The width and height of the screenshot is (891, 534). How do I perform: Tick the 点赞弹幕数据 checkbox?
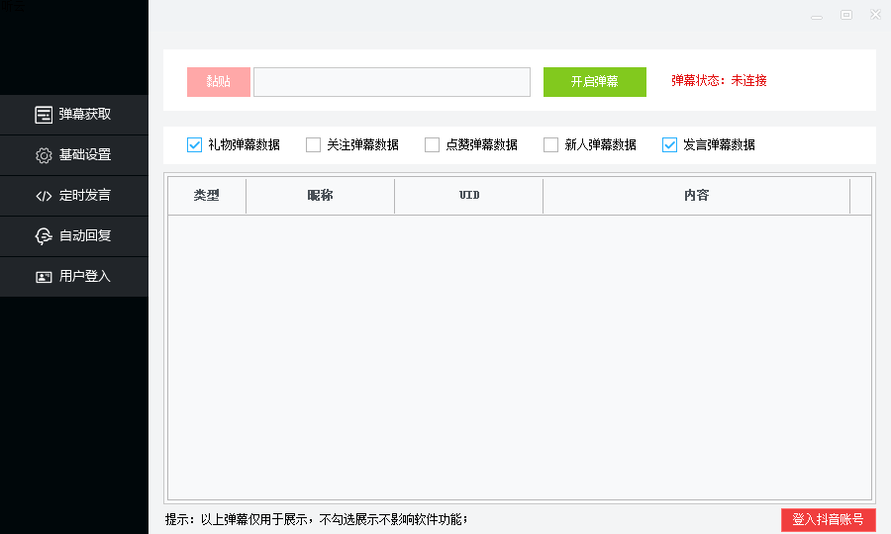[433, 145]
